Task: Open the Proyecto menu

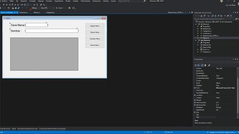Action: point(24,1)
